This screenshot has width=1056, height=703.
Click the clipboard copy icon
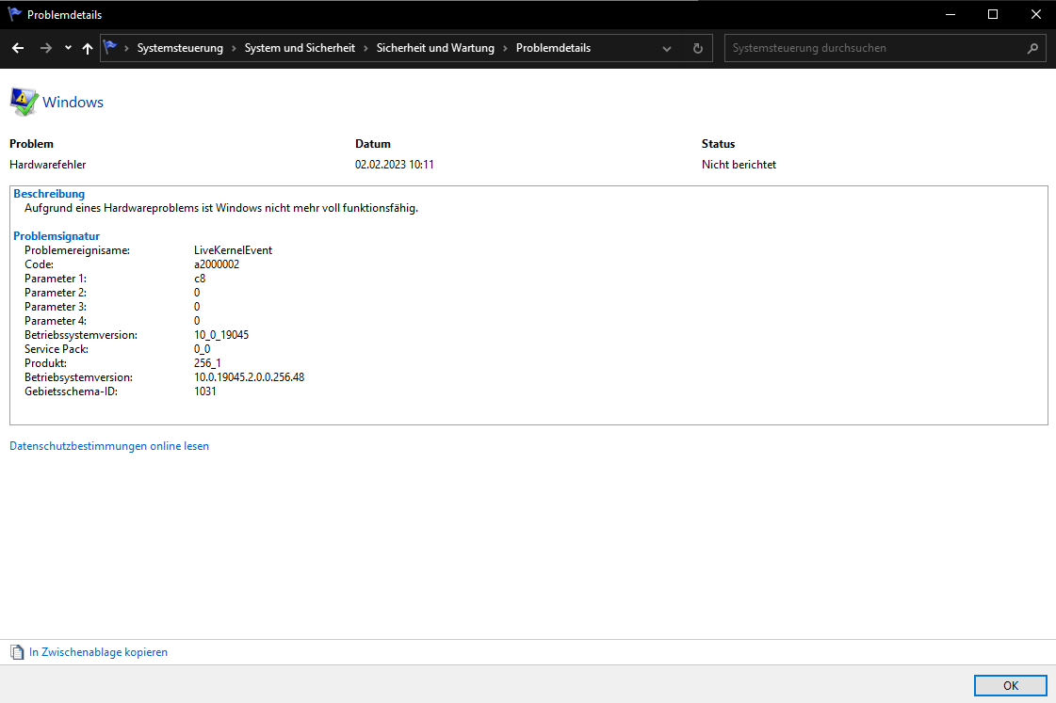pos(17,652)
